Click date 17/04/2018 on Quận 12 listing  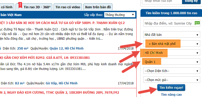pyautogui.click(x=126, y=48)
